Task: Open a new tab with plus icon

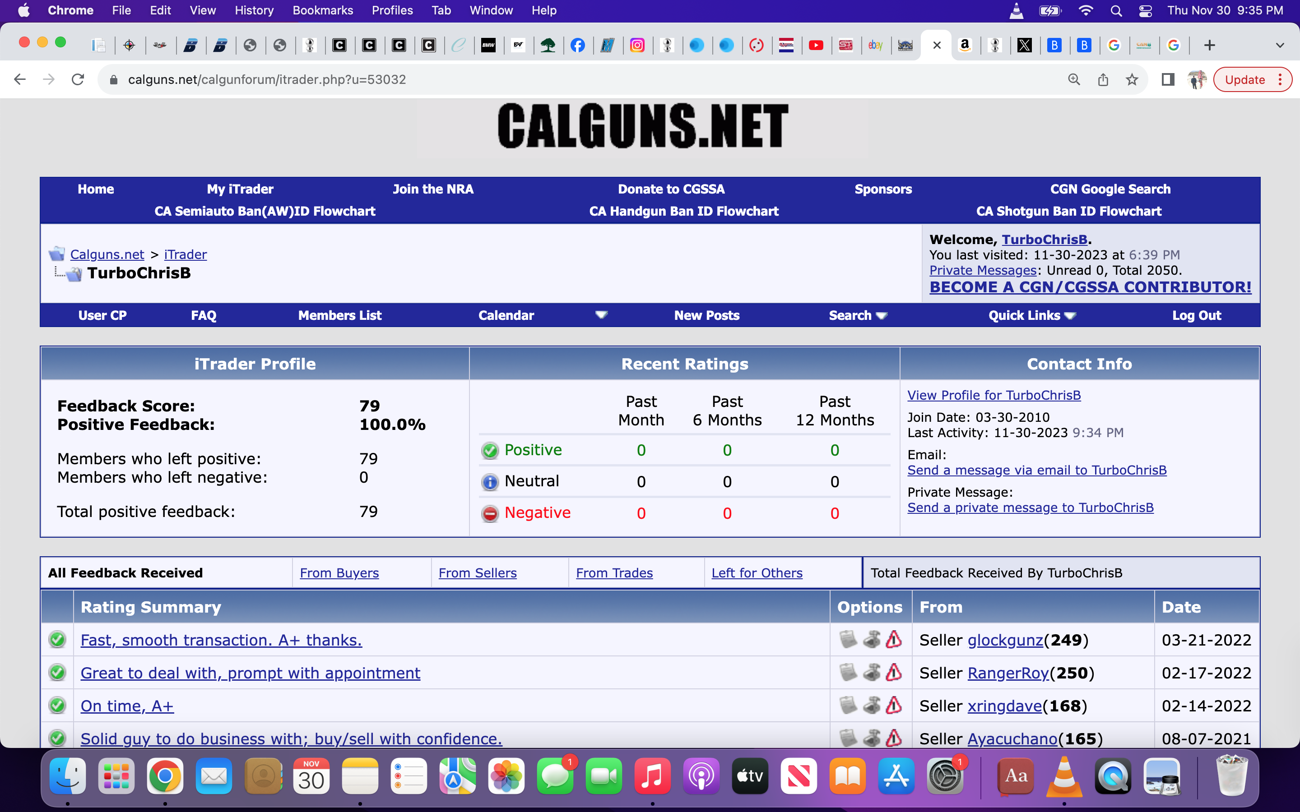Action: click(x=1209, y=45)
